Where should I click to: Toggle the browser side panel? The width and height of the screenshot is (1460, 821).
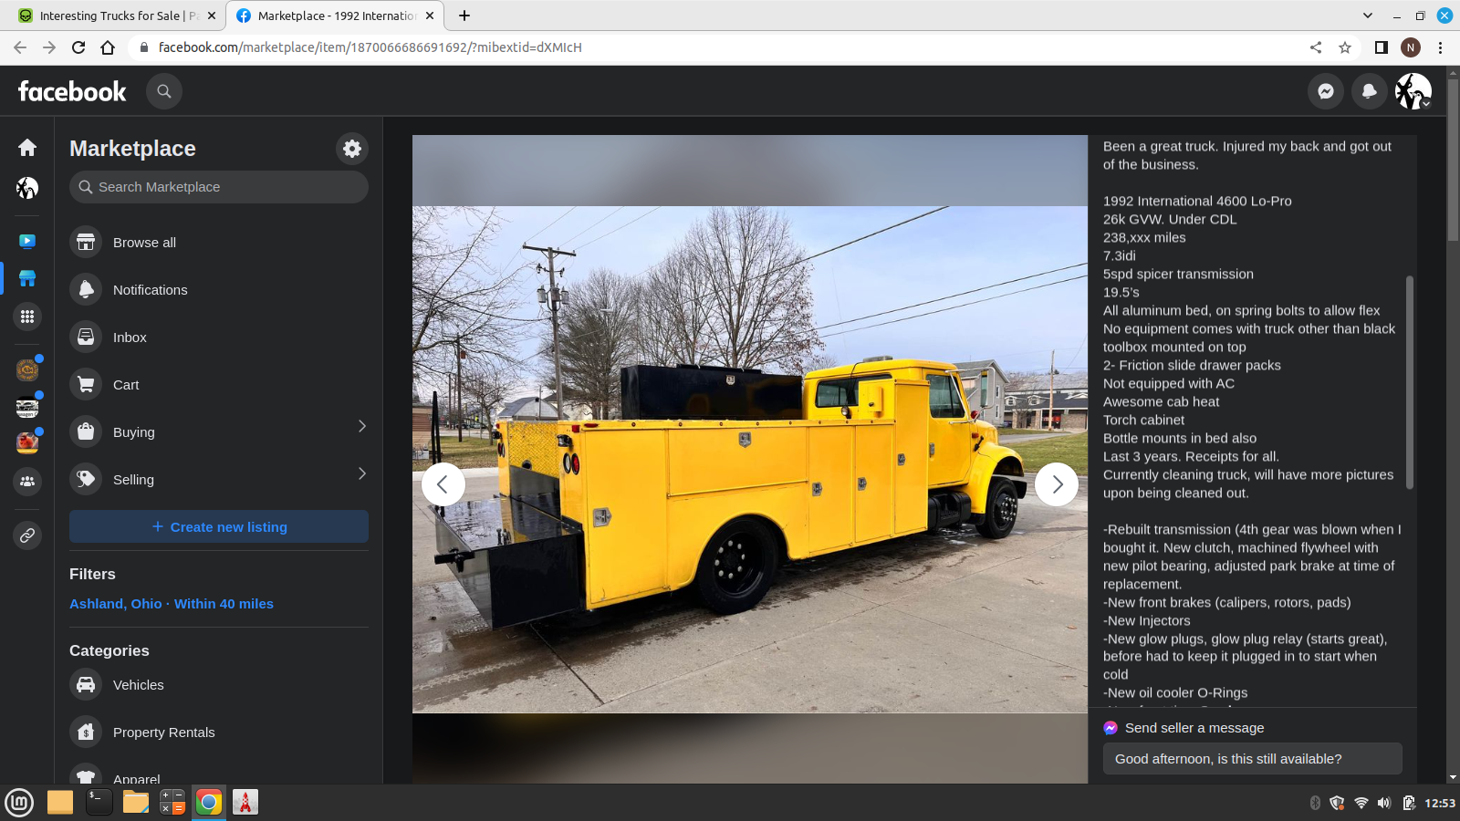1382,47
